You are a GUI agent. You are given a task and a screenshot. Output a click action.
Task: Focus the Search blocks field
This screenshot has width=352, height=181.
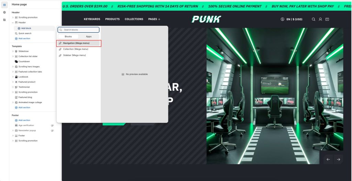(x=78, y=30)
